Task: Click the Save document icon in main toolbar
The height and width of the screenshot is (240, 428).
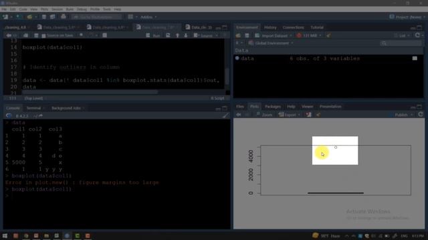Action: 44,17
